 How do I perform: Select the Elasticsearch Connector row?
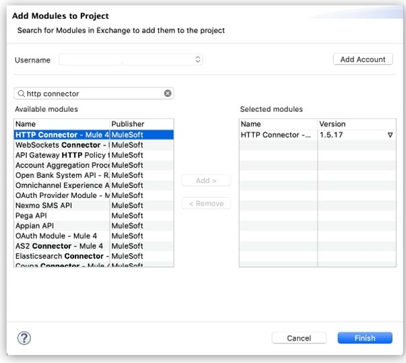[94, 256]
